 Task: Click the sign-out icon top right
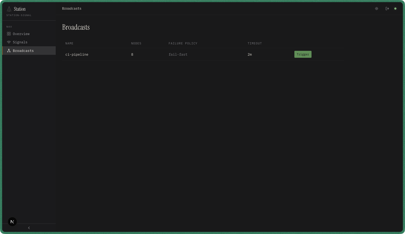387,9
